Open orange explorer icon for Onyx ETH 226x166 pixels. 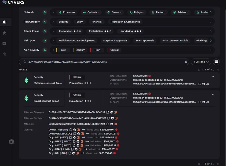(78, 130)
